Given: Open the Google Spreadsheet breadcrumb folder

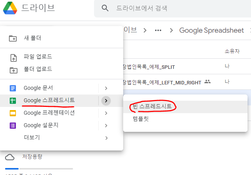Looking at the screenshot, I should [211, 30].
